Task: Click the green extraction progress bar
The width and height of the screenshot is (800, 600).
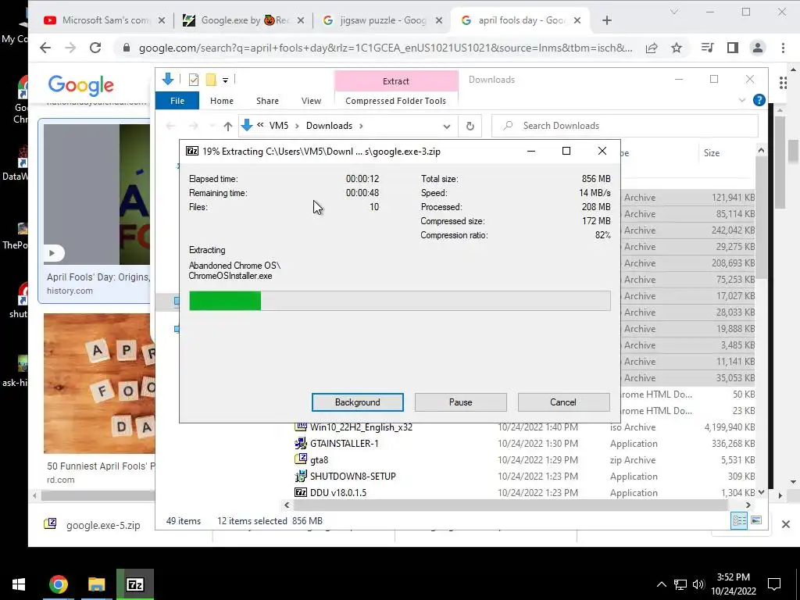Action: [x=399, y=301]
